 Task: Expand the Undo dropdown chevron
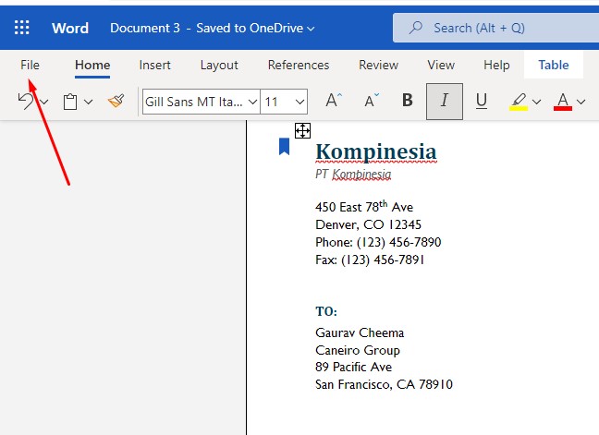(44, 102)
